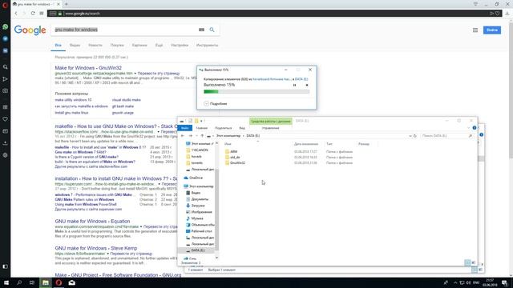Click the copy progress bar
The height and width of the screenshot is (288, 513).
click(256, 92)
